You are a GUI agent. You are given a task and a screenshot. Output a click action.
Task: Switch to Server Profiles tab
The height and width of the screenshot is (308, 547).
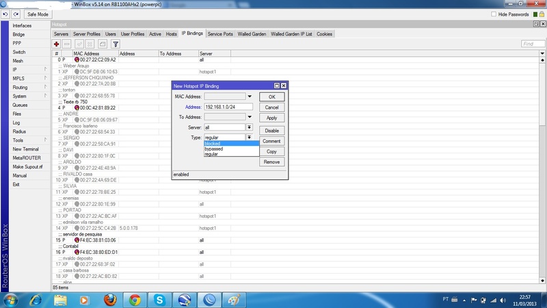pyautogui.click(x=87, y=34)
